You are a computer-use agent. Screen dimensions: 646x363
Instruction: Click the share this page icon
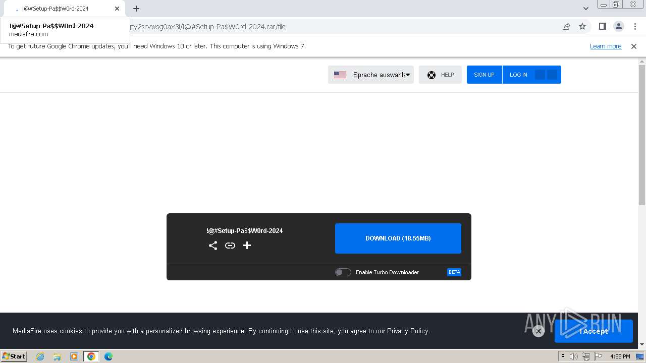click(x=566, y=27)
